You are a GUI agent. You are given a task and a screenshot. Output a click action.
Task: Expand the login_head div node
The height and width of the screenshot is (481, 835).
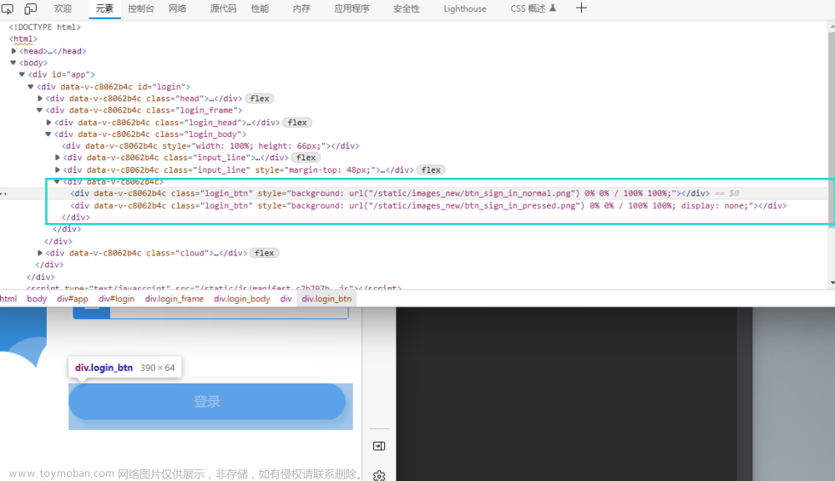click(49, 122)
